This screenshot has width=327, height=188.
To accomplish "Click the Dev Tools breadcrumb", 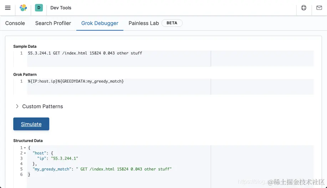I will coord(61,8).
